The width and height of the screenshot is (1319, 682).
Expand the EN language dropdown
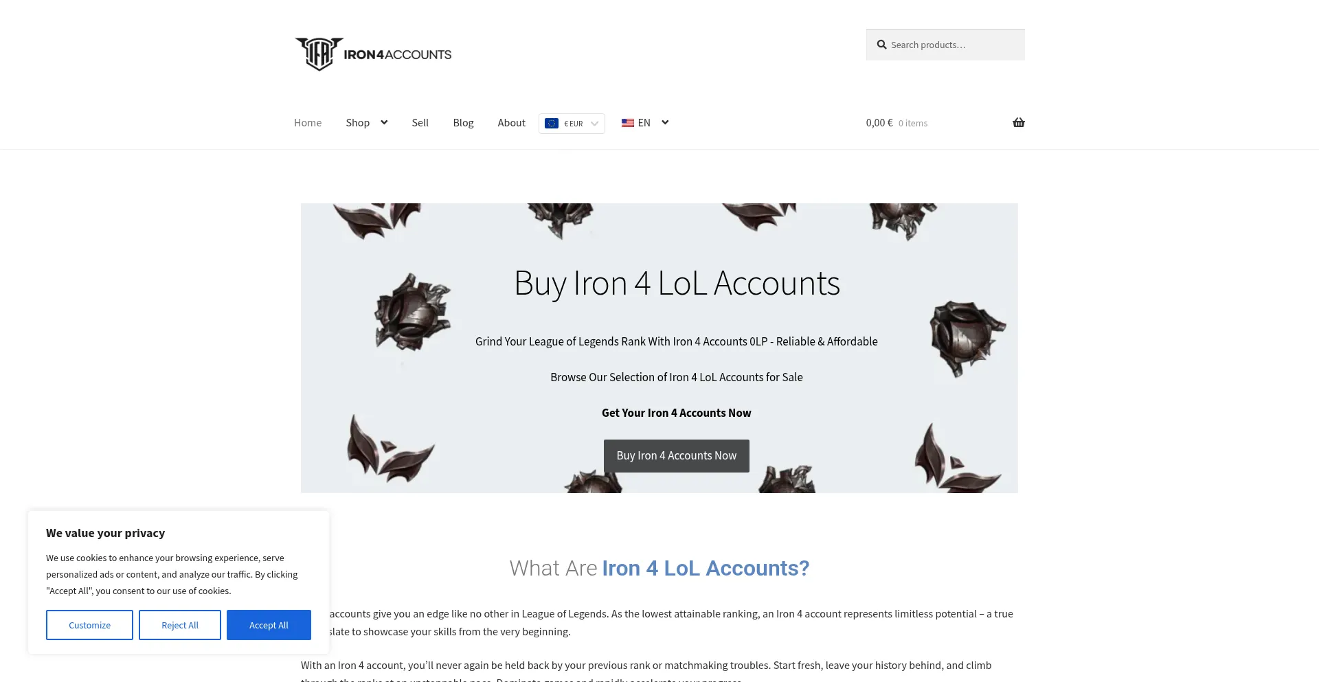point(665,122)
